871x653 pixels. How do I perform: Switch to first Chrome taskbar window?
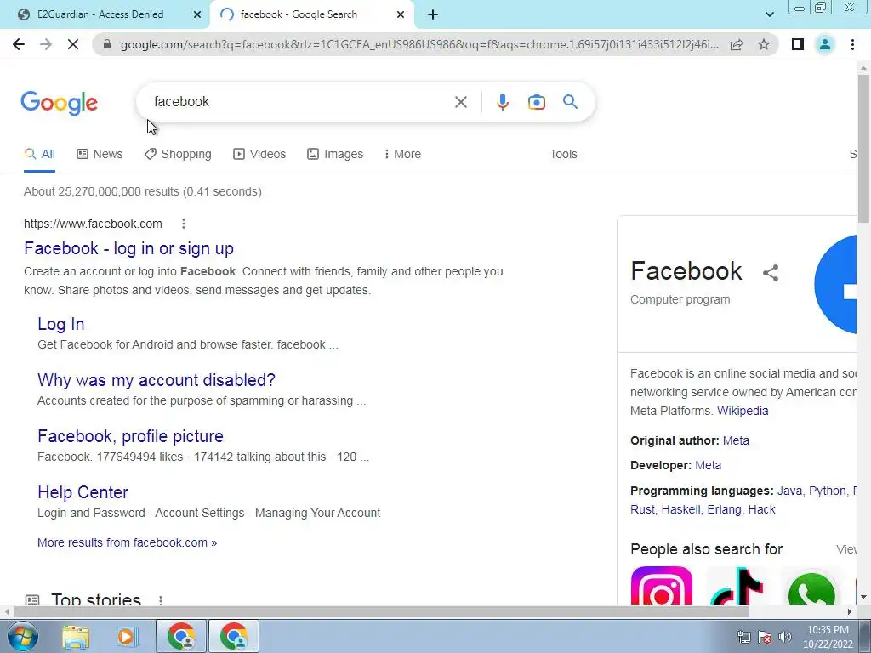point(181,636)
